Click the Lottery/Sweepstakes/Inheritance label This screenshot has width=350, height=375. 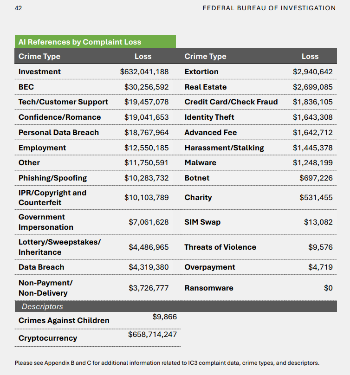[x=59, y=247]
